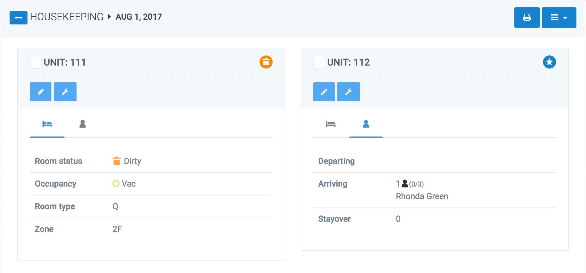Switch to the guest tab in Unit 112
The width and height of the screenshot is (586, 273).
click(x=366, y=124)
